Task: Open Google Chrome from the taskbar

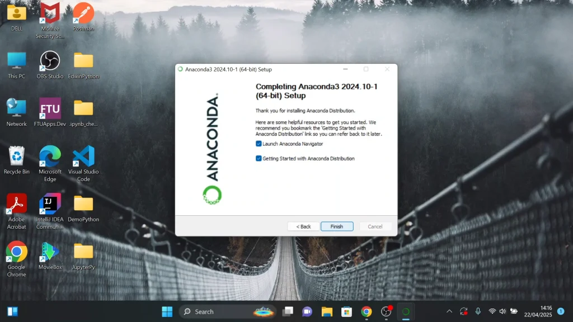Action: pos(366,311)
